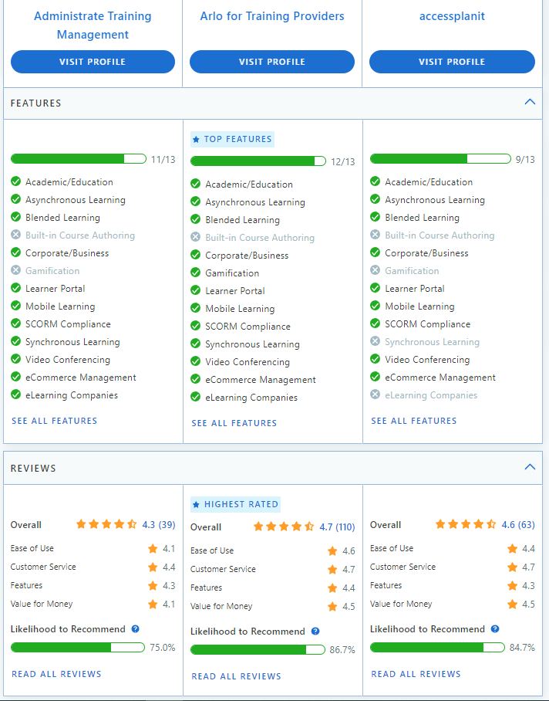Click the eLearning Companies cross icon for accessplanit
This screenshot has height=701, width=549.
pos(375,395)
